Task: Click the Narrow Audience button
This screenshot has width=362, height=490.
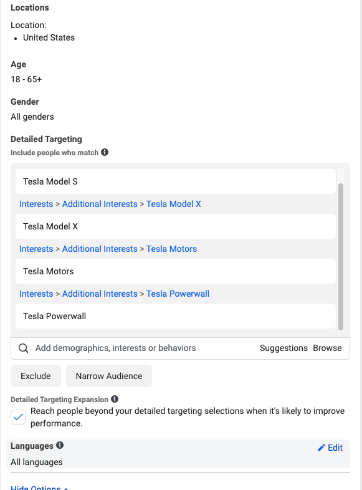Action: tap(109, 376)
